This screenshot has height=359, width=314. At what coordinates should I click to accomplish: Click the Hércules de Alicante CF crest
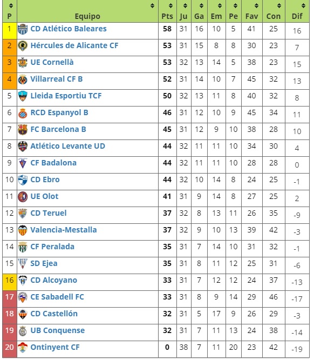23,46
